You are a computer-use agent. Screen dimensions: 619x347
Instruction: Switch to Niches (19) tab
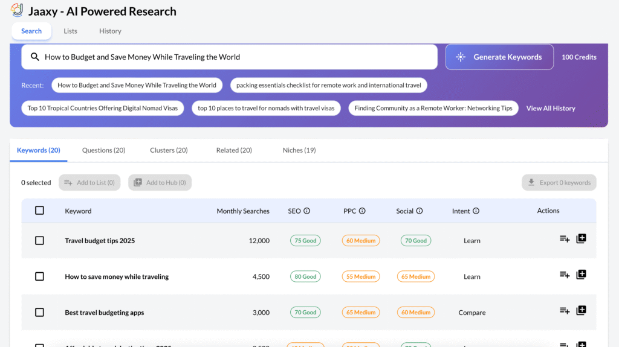(299, 150)
